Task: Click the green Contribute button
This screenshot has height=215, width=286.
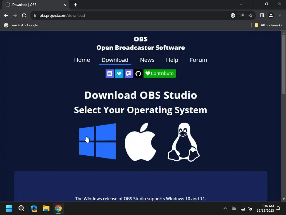Action: click(x=159, y=74)
